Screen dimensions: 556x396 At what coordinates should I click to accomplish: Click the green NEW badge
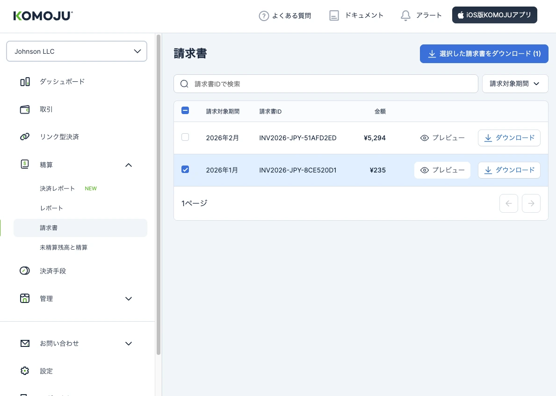[91, 188]
